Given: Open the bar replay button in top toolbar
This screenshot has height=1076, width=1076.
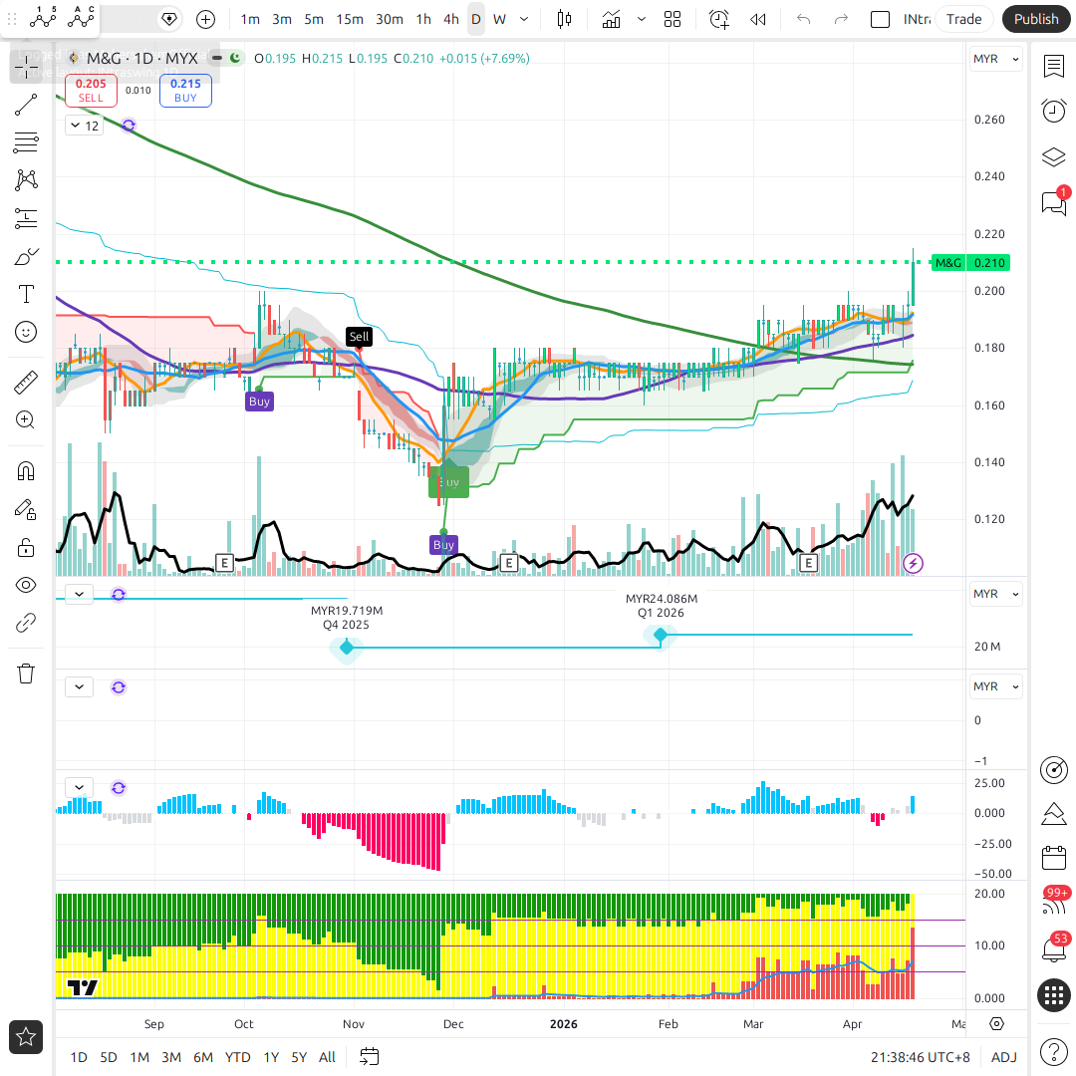Looking at the screenshot, I should (758, 19).
